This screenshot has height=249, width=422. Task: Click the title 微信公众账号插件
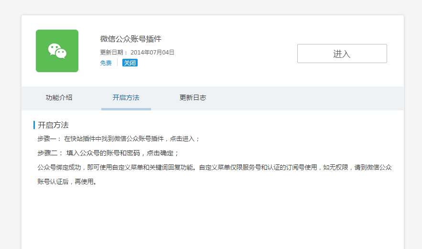pos(131,39)
